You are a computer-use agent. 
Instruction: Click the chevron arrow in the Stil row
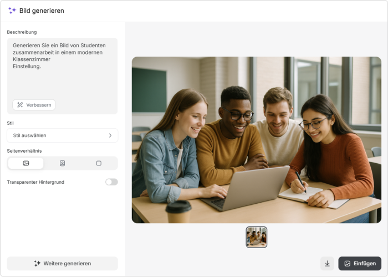point(110,135)
